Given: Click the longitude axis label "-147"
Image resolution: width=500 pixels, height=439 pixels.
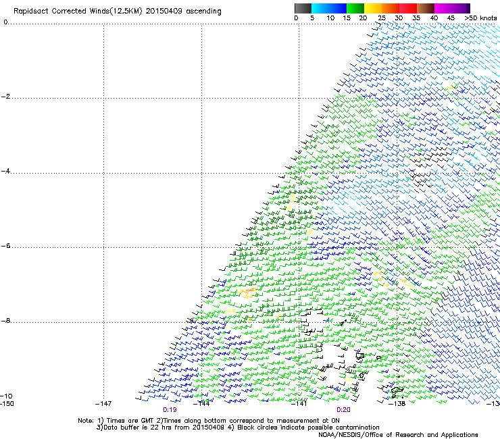Looking at the screenshot, I should click(x=103, y=404).
